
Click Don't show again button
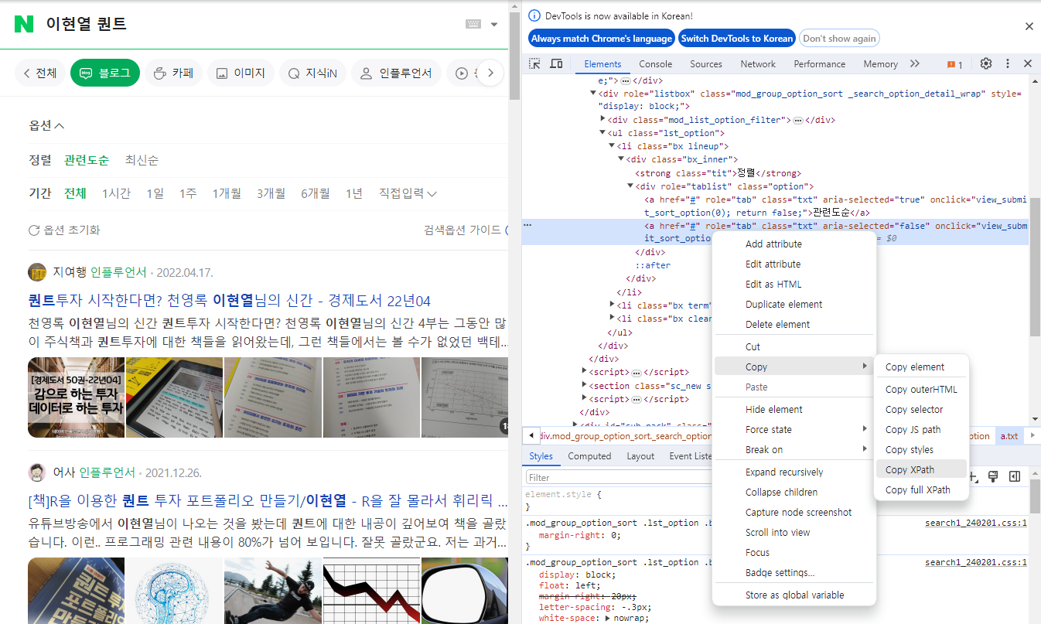coord(839,39)
